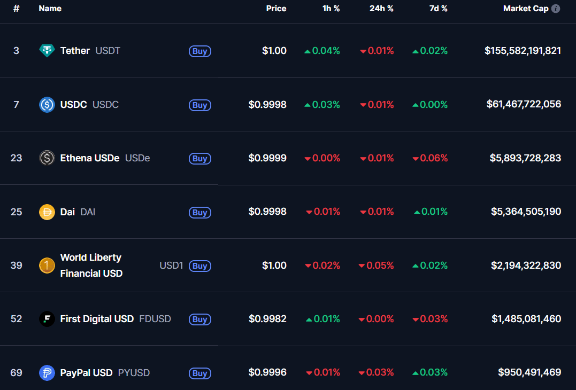Click the PayPal USD coin logo
Image resolution: width=576 pixels, height=390 pixels.
tap(47, 372)
